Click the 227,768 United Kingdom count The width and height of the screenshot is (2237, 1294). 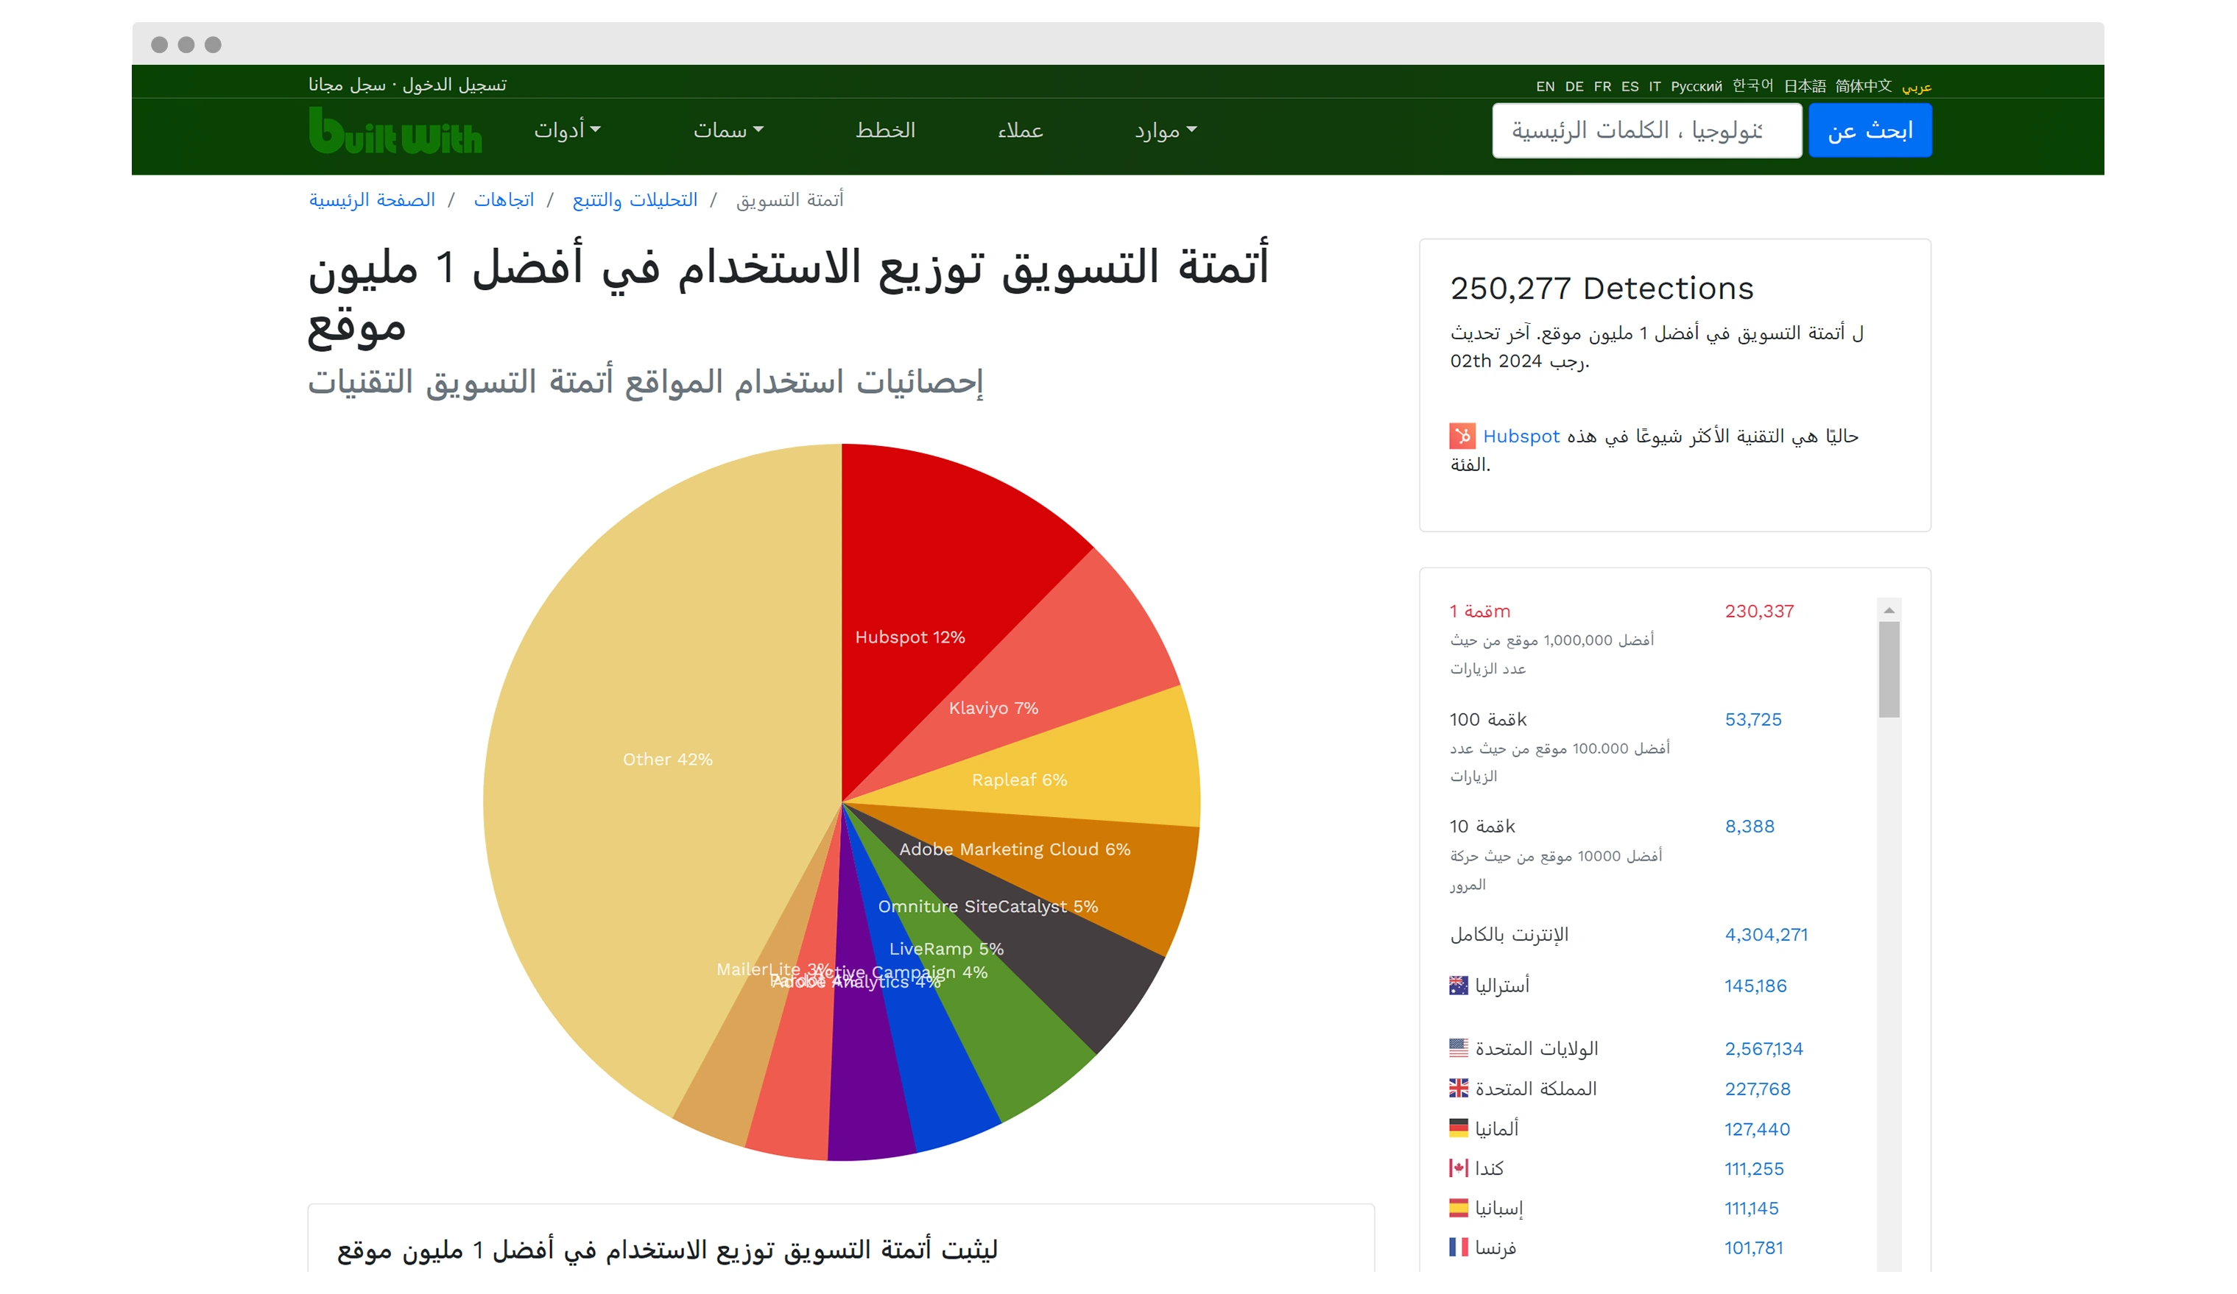[x=1757, y=1089]
